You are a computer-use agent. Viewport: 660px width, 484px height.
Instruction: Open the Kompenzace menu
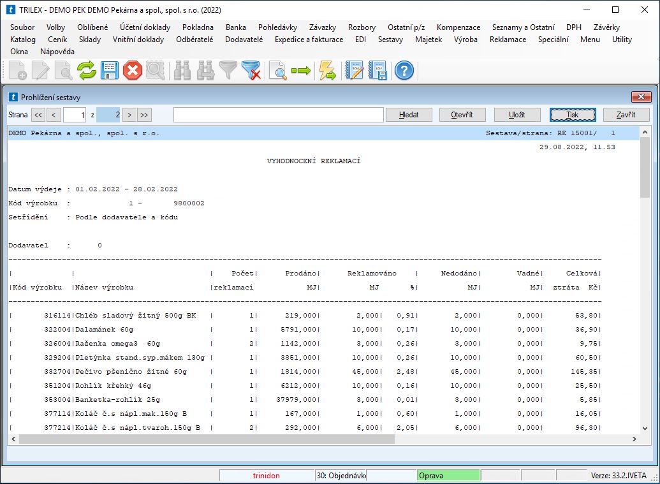pos(458,27)
